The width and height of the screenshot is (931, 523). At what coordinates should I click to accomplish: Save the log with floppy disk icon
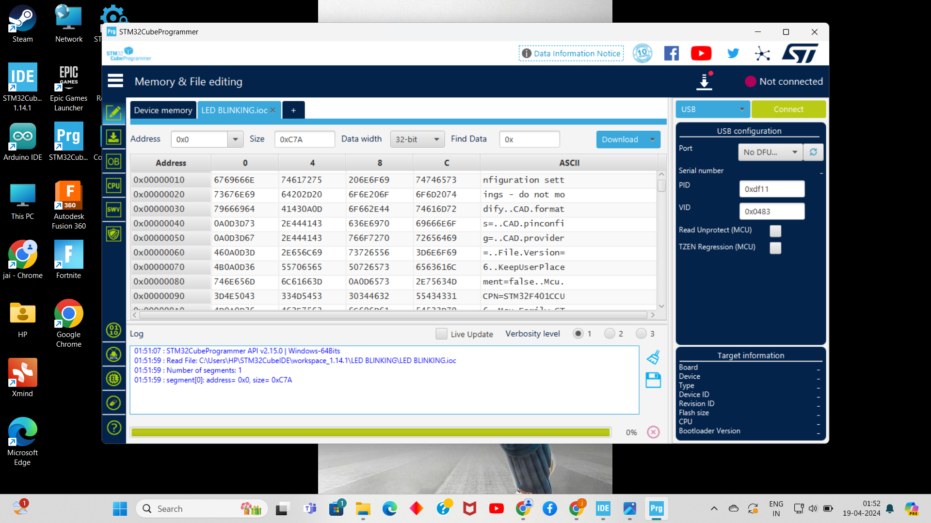653,380
